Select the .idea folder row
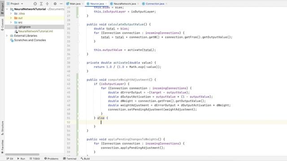The image size is (287, 161). click(35, 13)
